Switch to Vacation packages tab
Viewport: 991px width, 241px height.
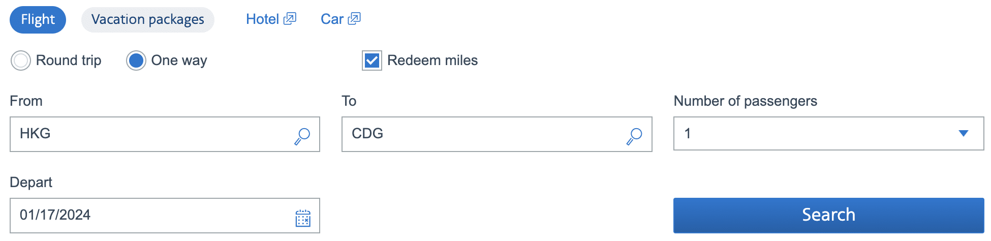[x=147, y=20]
